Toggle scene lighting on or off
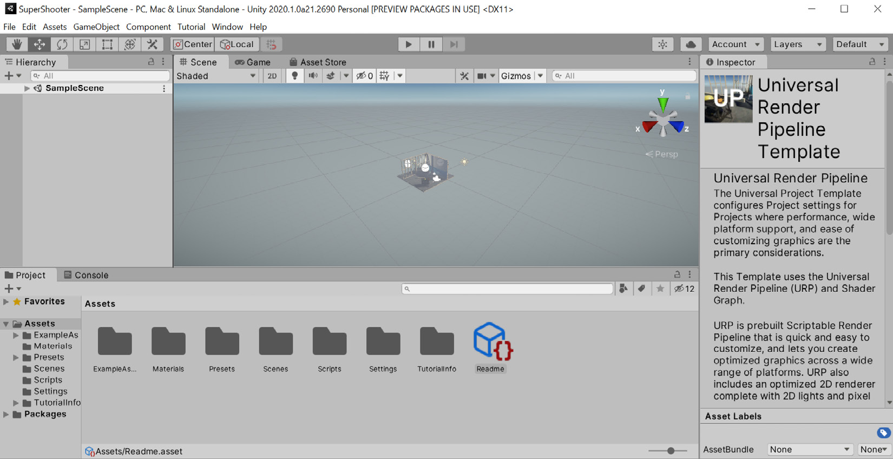 pyautogui.click(x=294, y=76)
